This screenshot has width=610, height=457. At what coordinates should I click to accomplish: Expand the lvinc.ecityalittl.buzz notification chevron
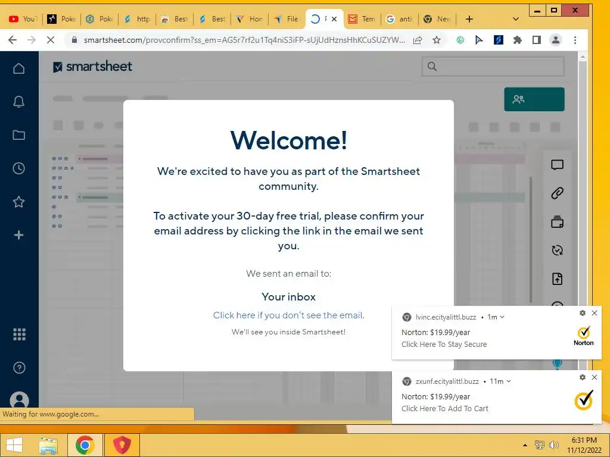coord(502,317)
